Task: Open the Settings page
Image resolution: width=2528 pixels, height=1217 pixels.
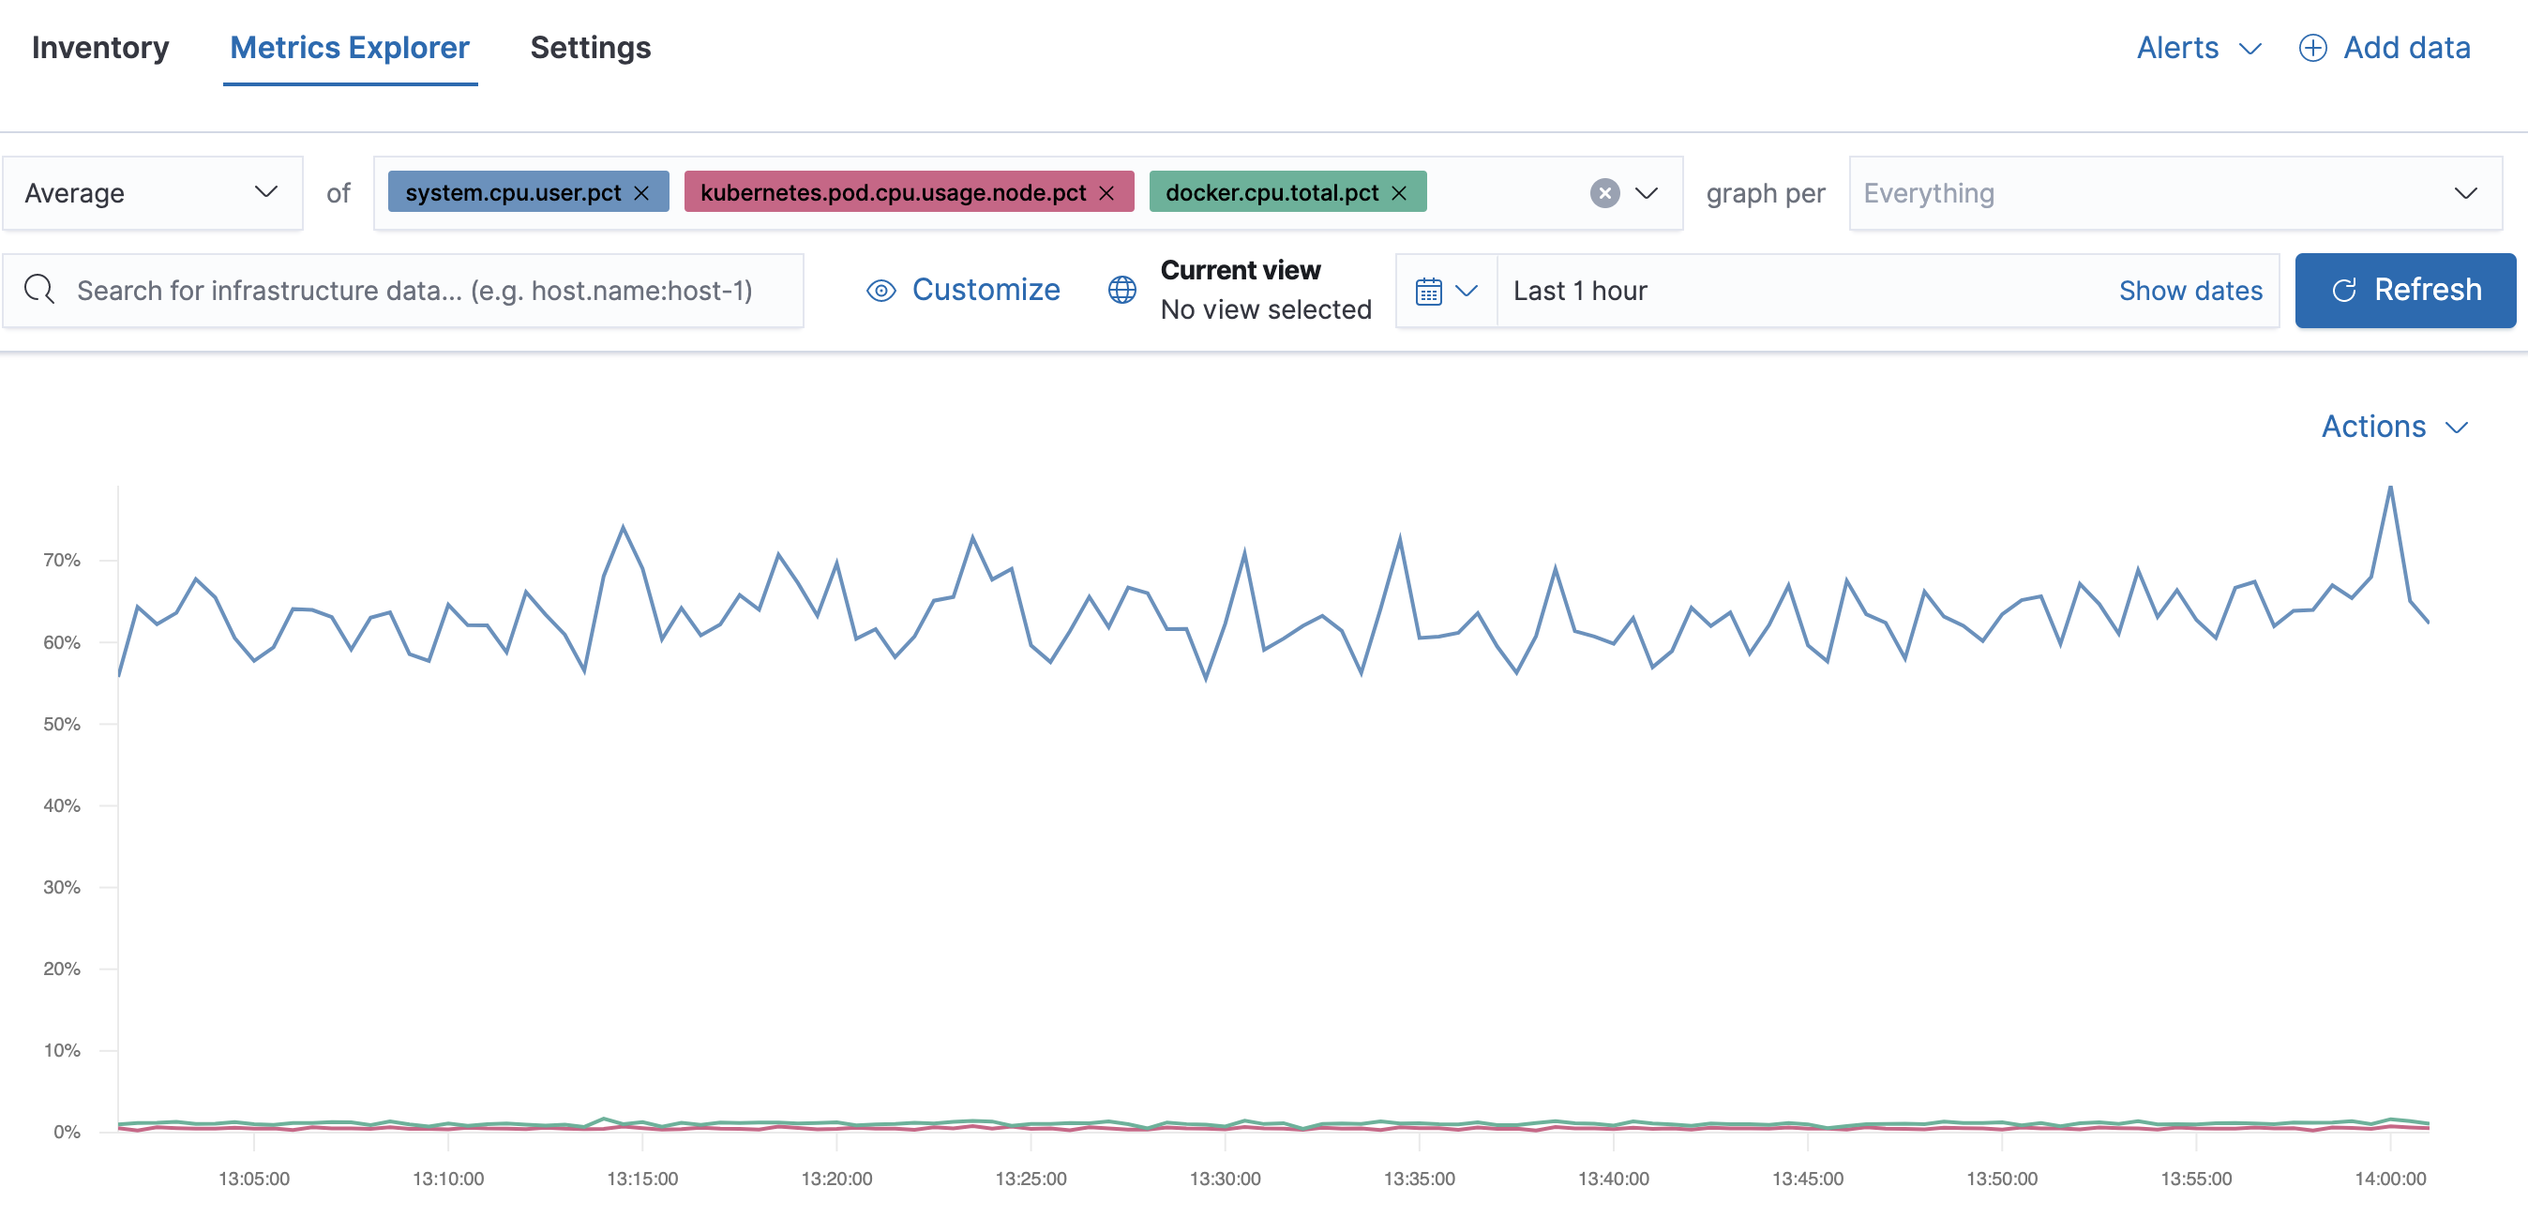Action: point(590,47)
